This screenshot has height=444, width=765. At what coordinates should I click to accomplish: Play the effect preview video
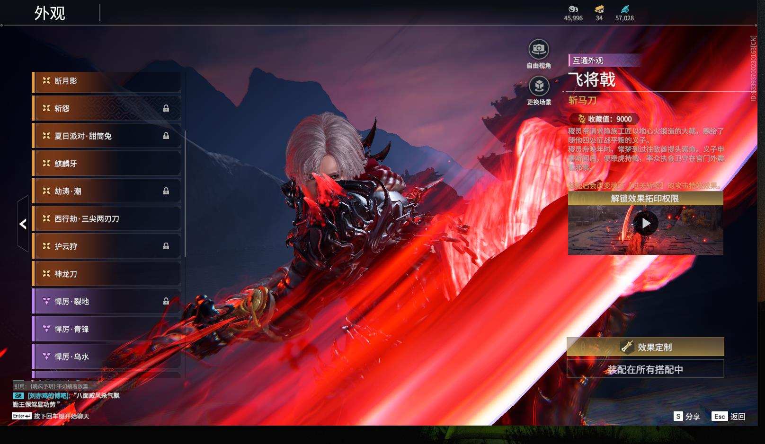point(645,223)
